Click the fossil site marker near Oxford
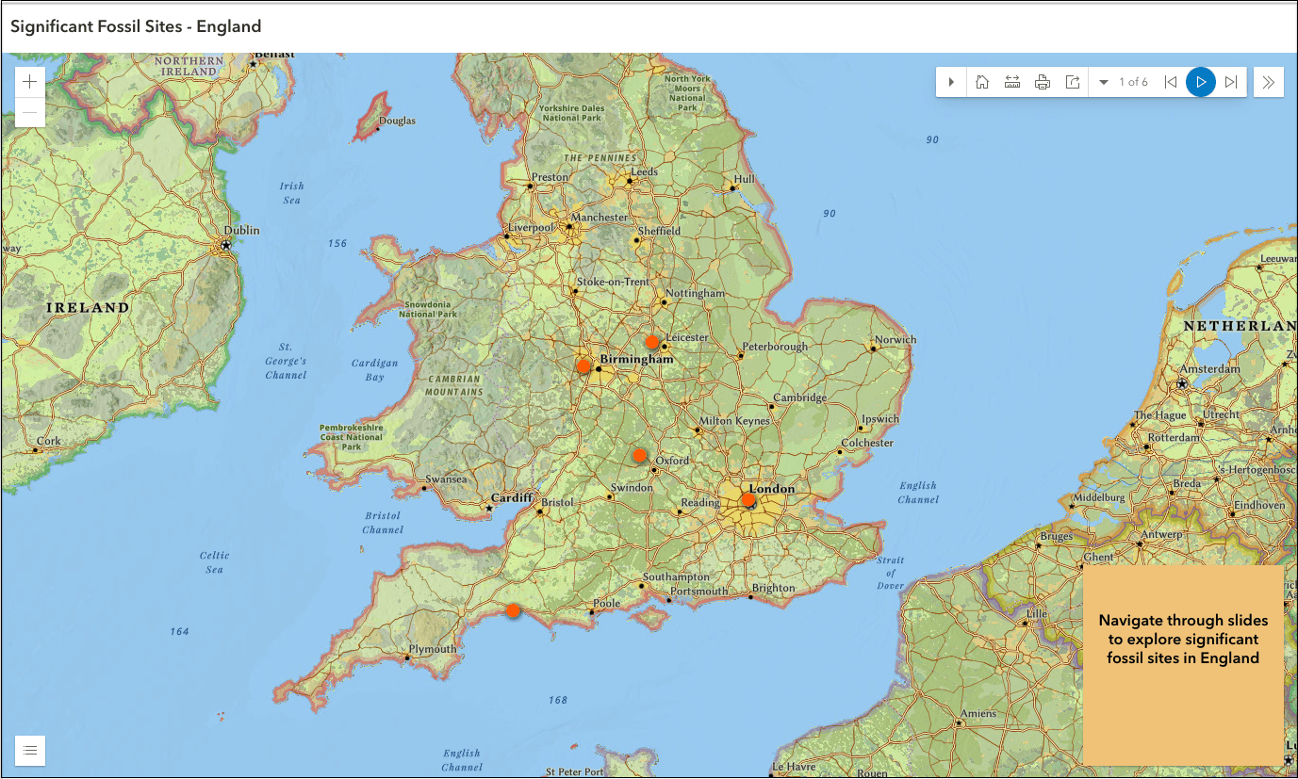 click(x=640, y=455)
